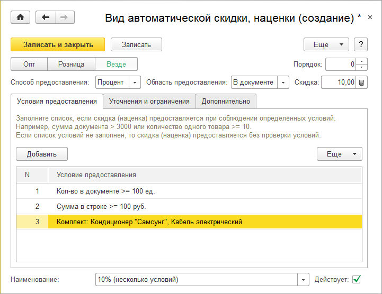Select the Розница toggle option
The width and height of the screenshot is (382, 294).
[x=71, y=65]
